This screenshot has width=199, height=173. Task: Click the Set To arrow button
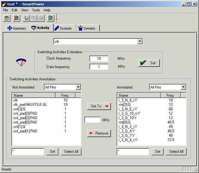99,106
